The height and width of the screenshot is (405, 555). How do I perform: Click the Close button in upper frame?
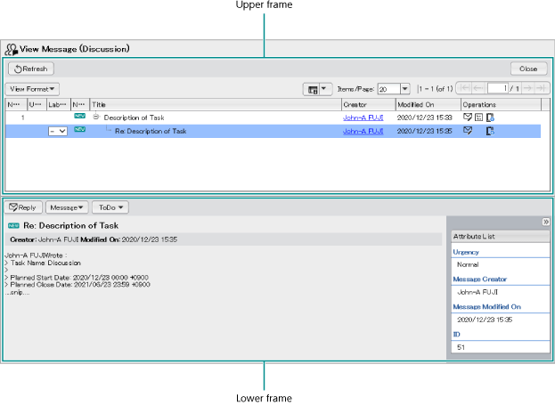click(528, 69)
